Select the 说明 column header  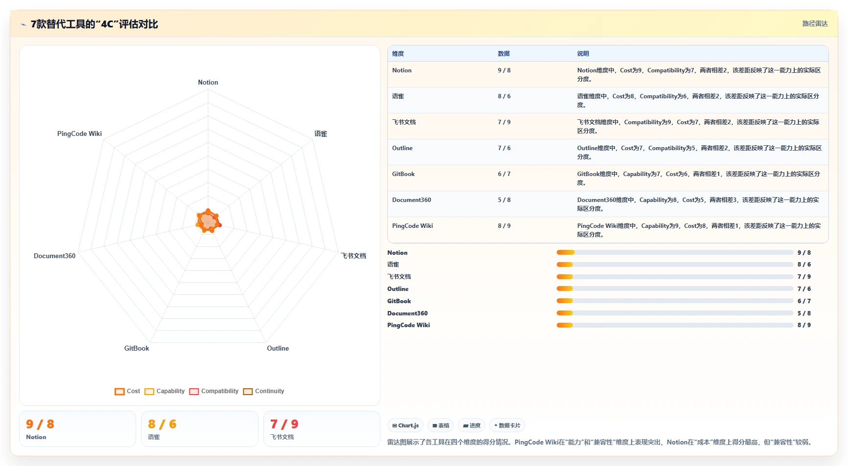pos(583,54)
